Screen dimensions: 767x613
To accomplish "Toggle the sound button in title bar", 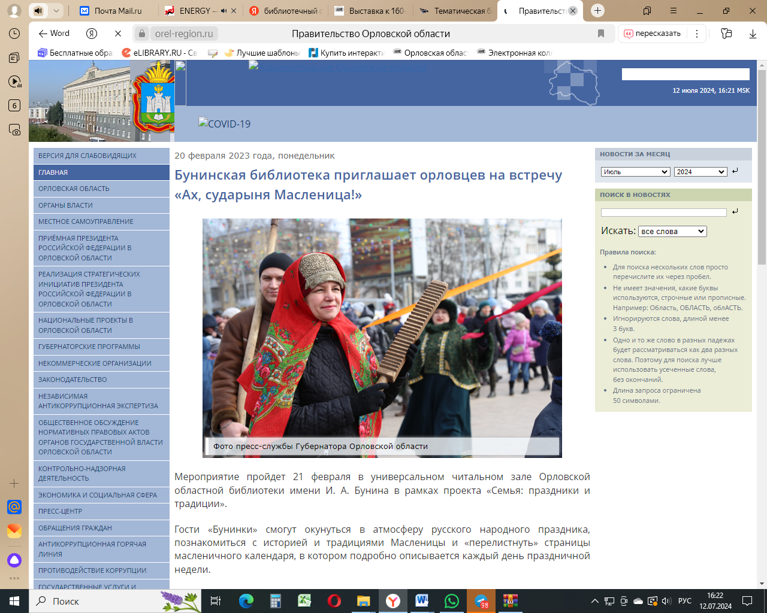I will pos(38,11).
